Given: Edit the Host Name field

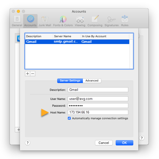Looking at the screenshot, I should point(98,112).
